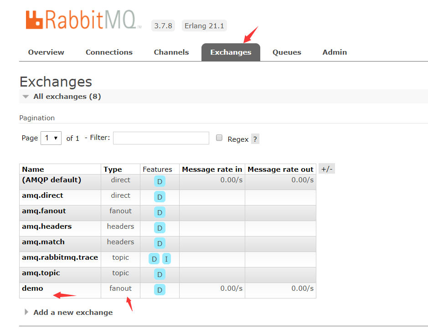
Task: Click the topic type of amq.rabbitmq.trace
Action: click(120, 257)
